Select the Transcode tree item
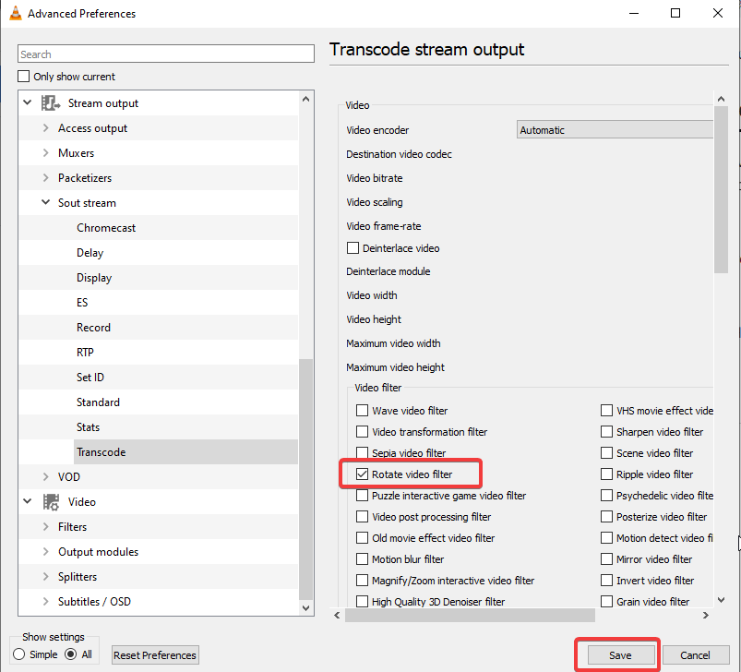 coord(101,452)
